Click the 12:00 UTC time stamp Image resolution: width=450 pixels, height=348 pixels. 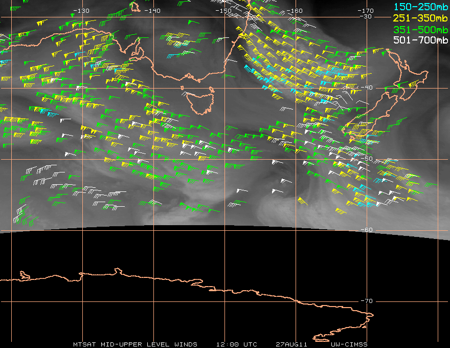(236, 344)
